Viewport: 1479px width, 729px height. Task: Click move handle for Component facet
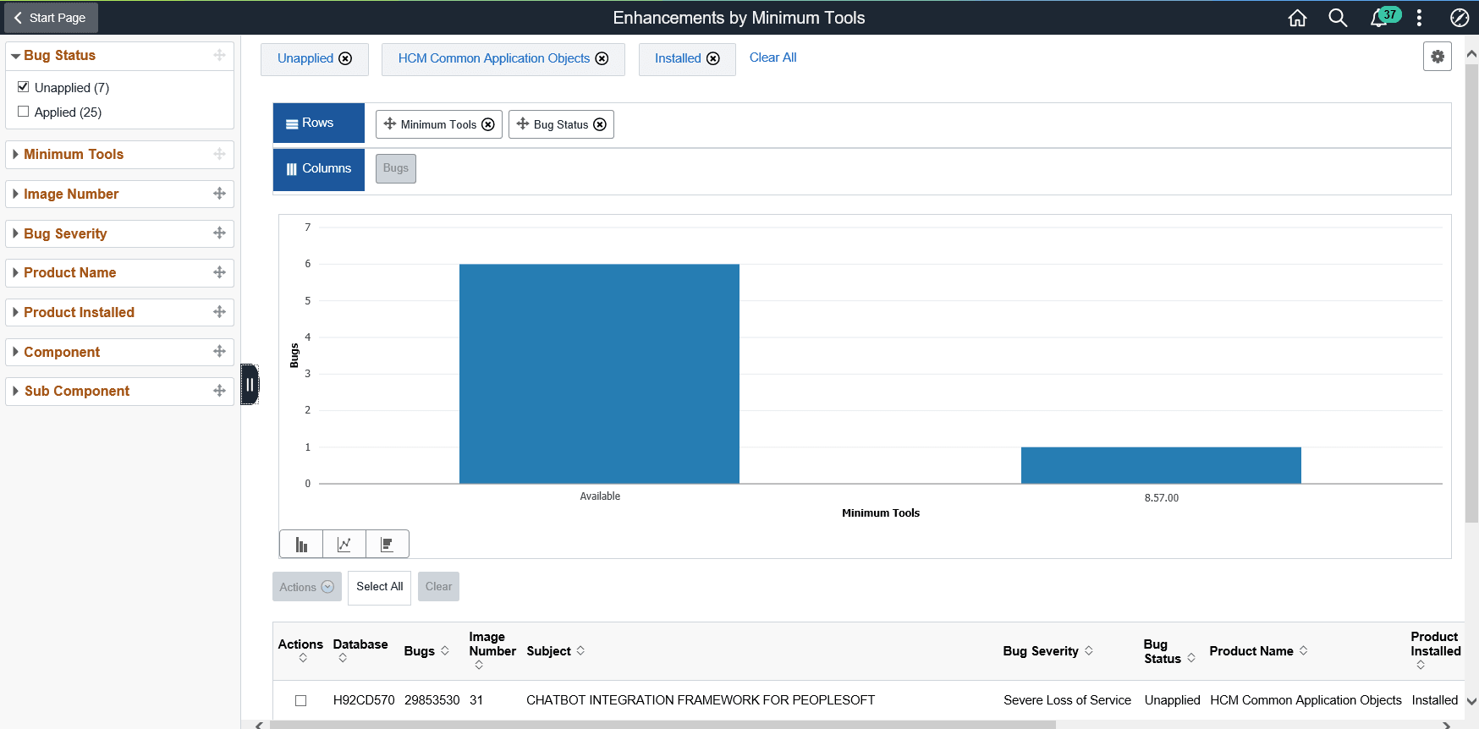219,351
